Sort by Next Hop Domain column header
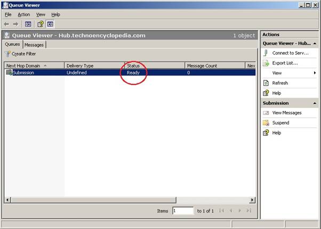The height and width of the screenshot is (229, 321). pos(34,66)
